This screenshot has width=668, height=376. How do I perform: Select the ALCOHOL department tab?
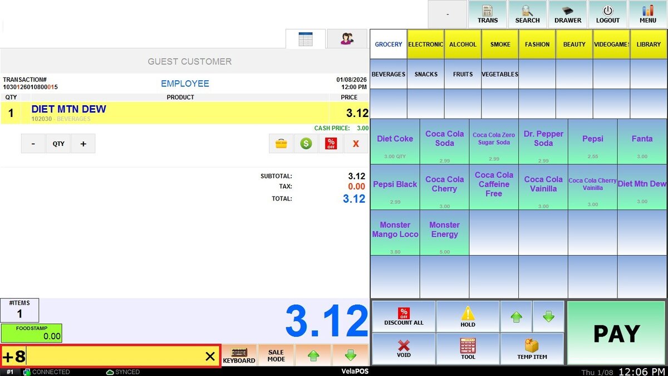463,44
